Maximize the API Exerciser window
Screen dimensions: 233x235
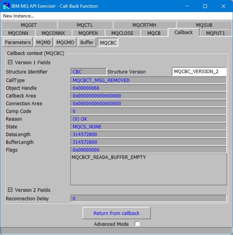tap(205, 6)
